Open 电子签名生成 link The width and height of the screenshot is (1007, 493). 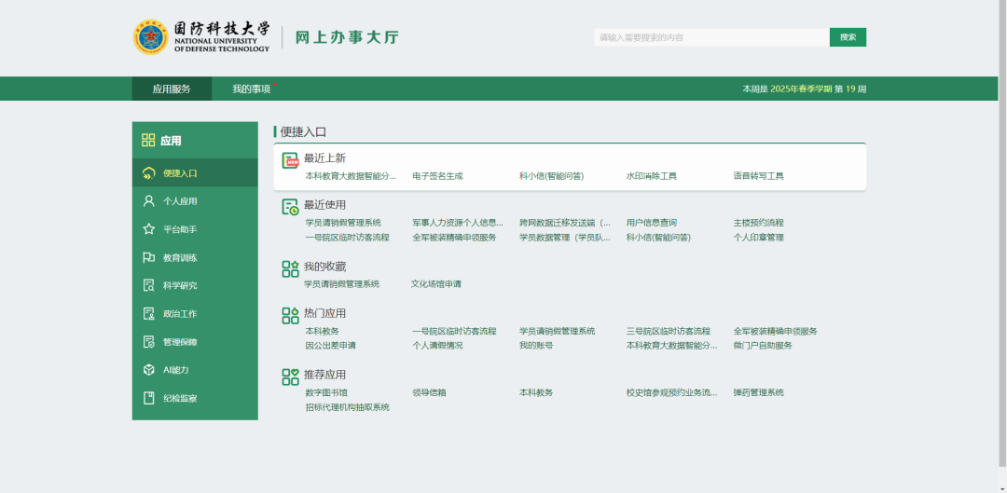pyautogui.click(x=437, y=176)
